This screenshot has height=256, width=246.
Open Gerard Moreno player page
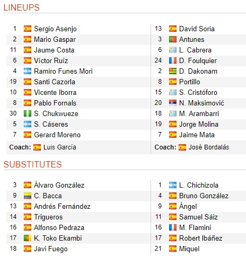click(x=57, y=135)
